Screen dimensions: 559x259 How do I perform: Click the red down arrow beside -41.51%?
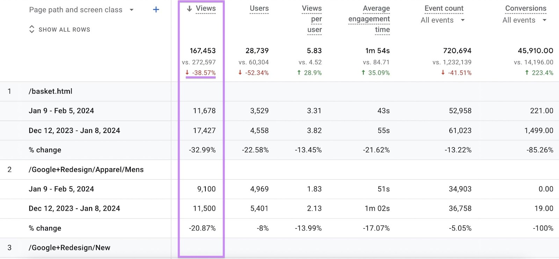tap(442, 73)
